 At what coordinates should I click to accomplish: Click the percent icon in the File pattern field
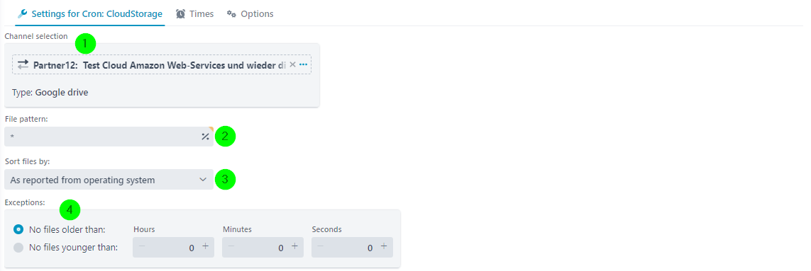(x=205, y=137)
